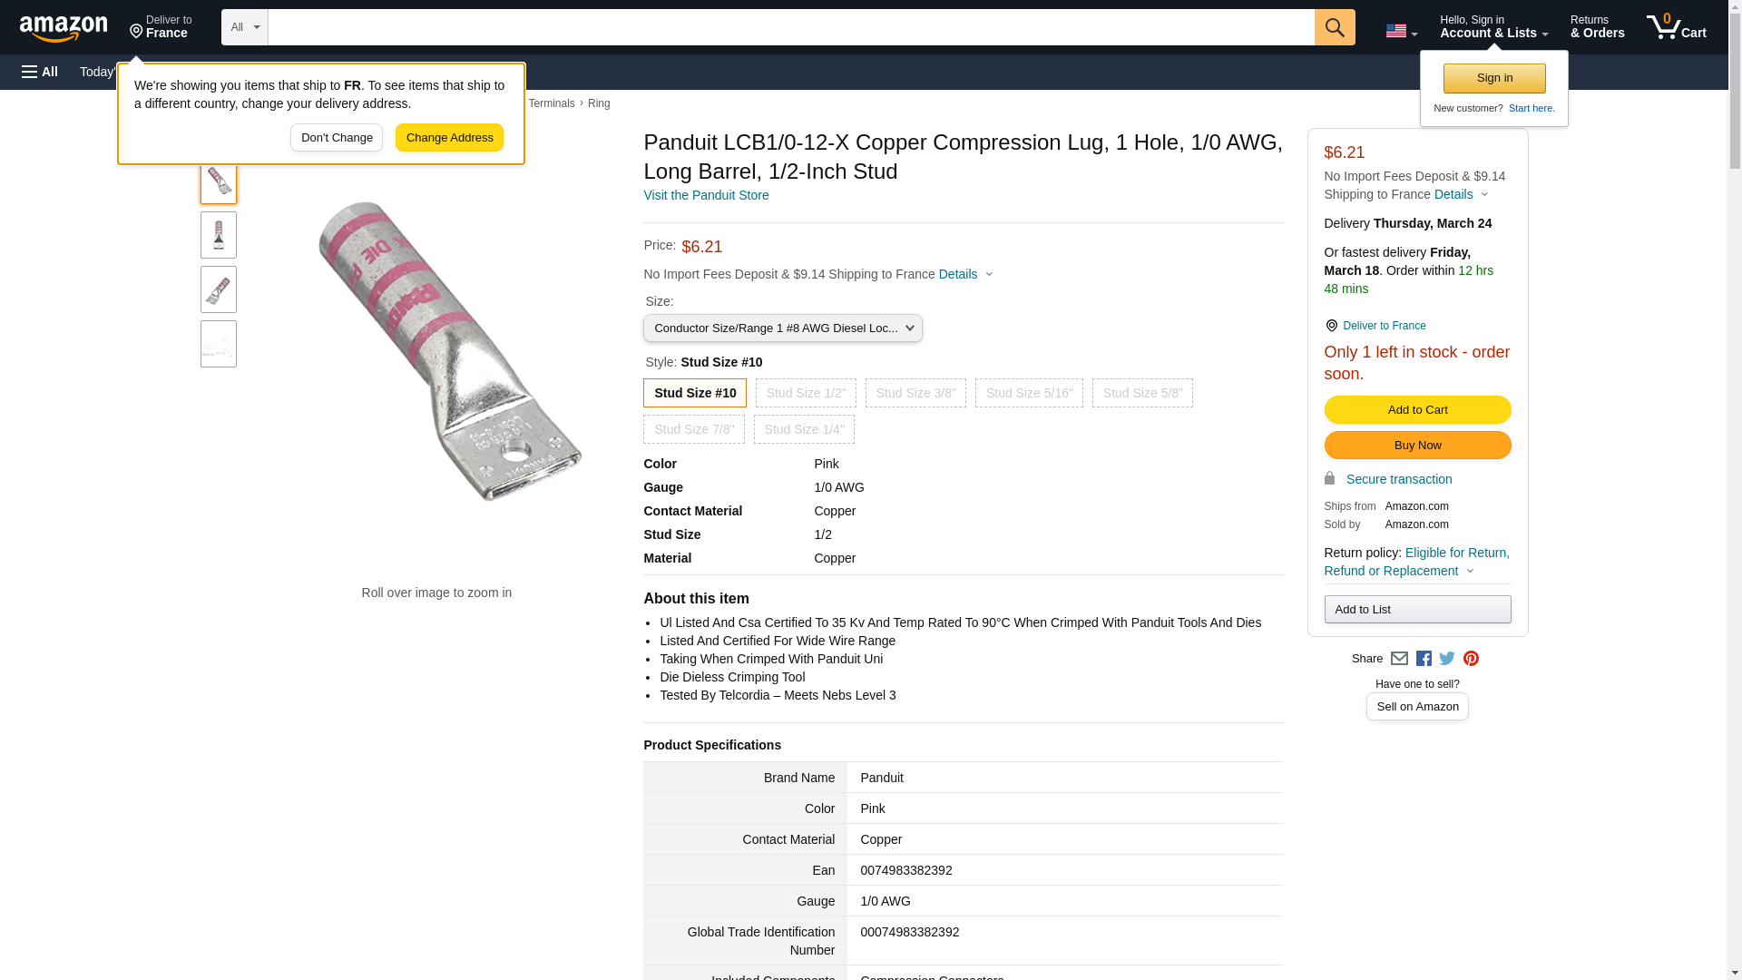Open the Conductor Size/Range dropdown

pos(782,328)
